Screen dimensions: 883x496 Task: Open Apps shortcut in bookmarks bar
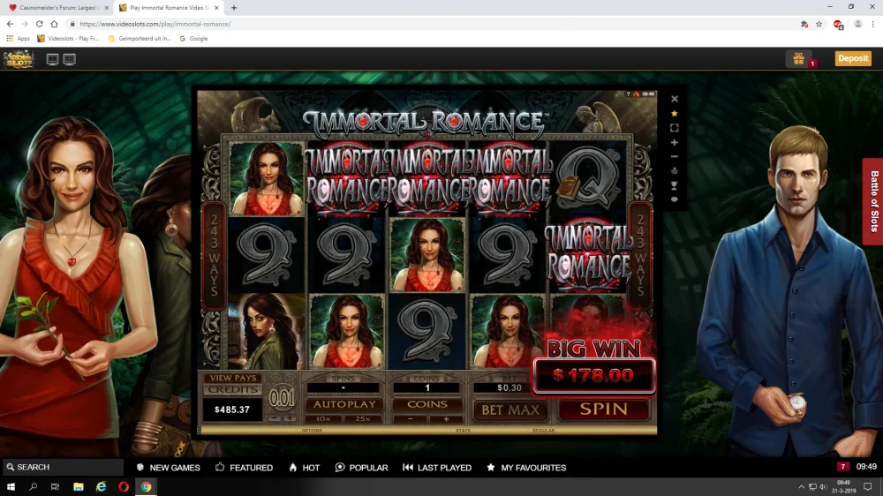[18, 38]
